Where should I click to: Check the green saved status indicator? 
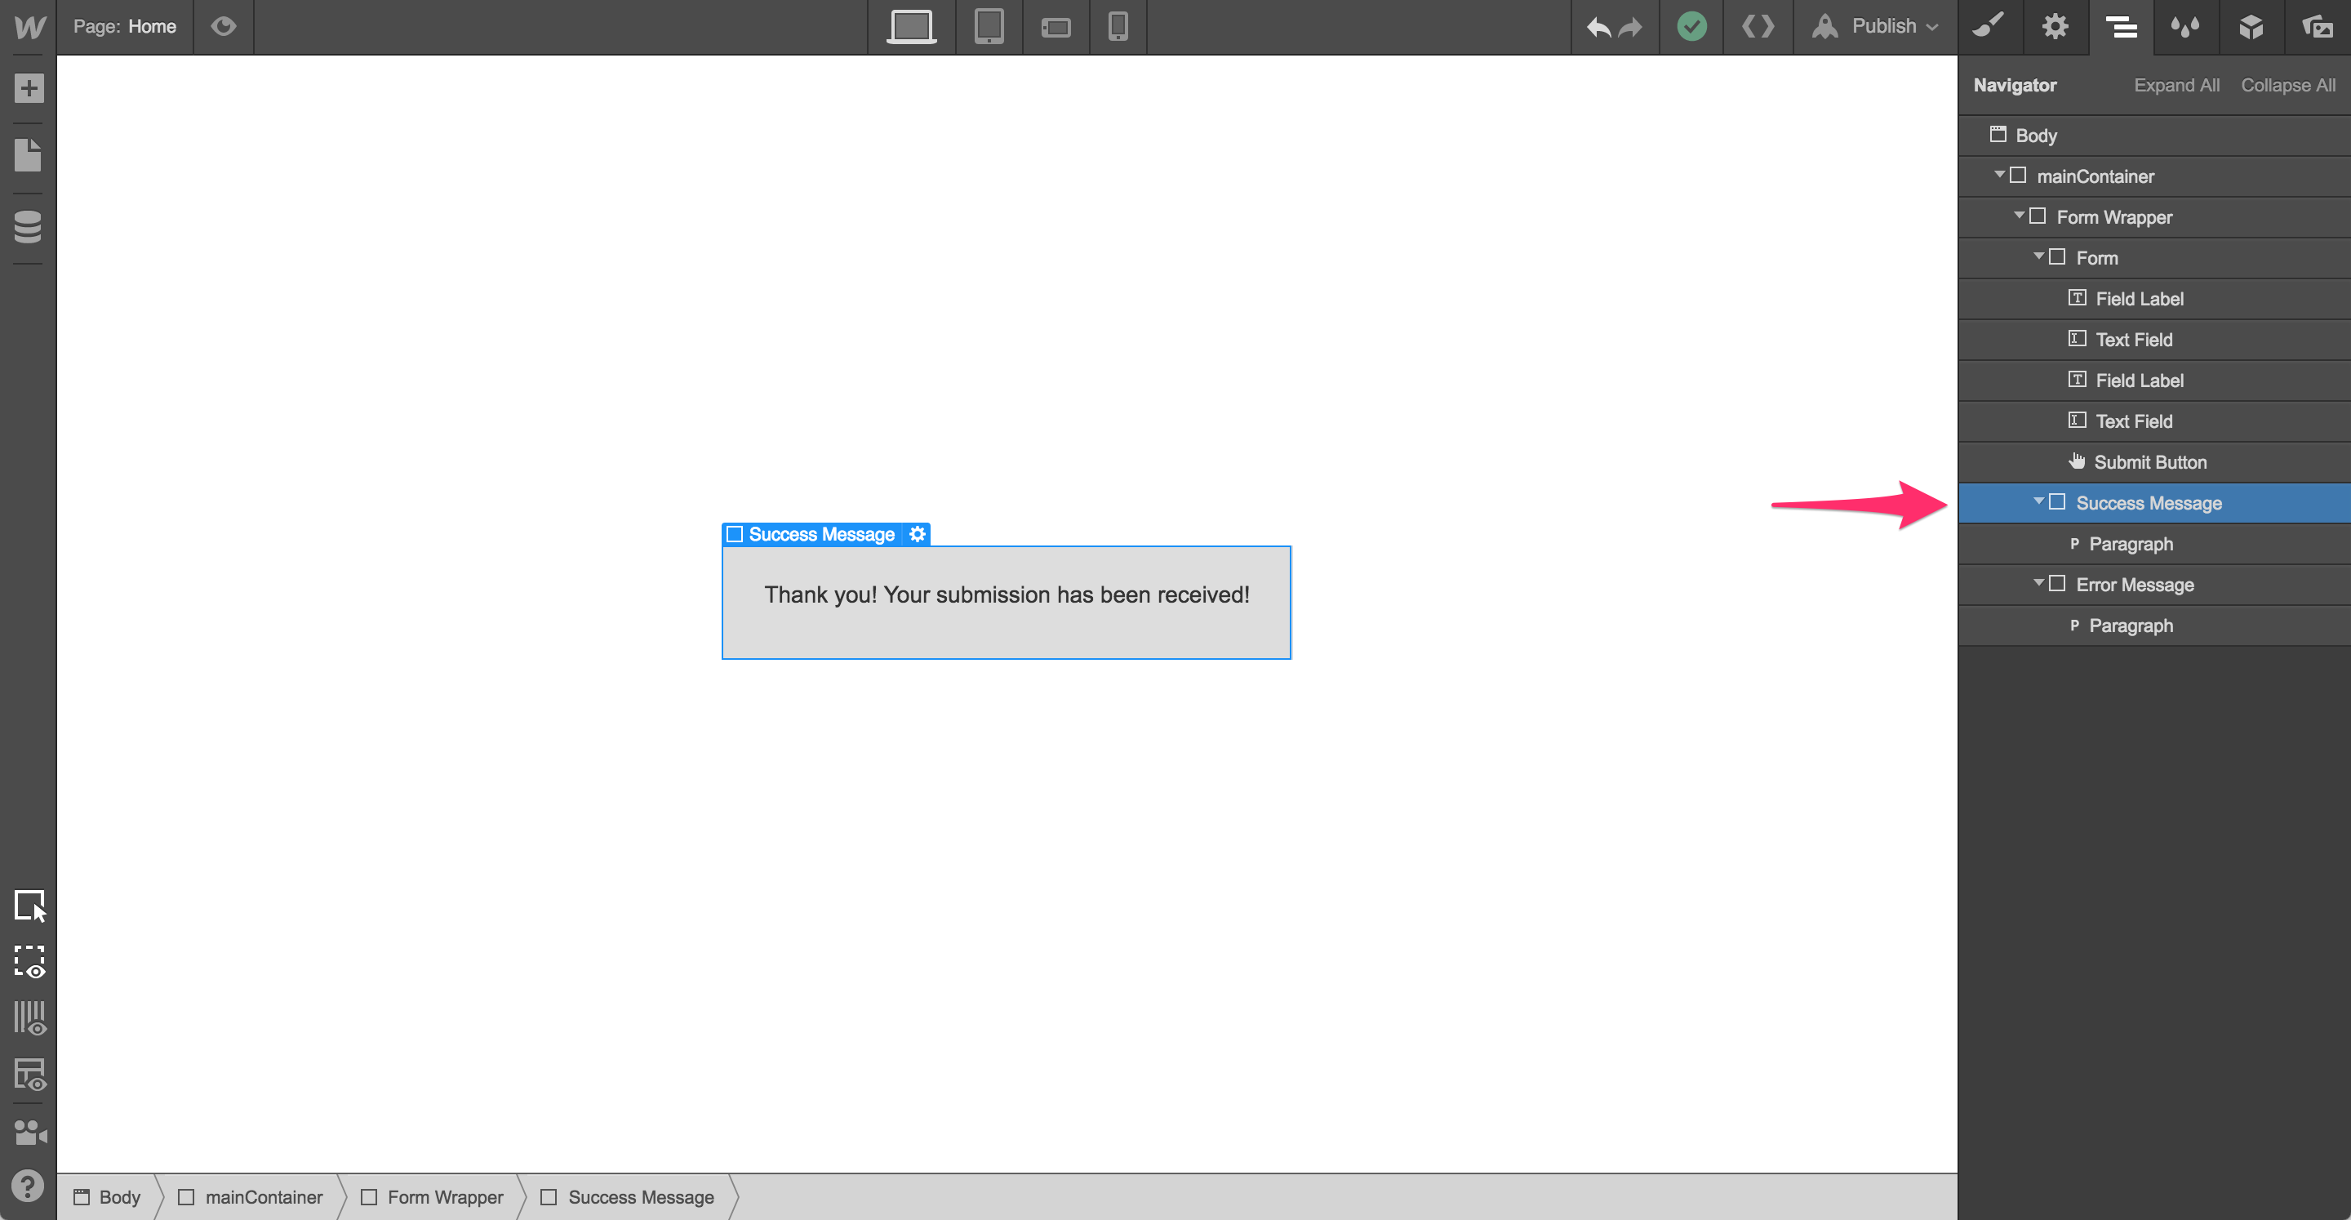tap(1691, 26)
